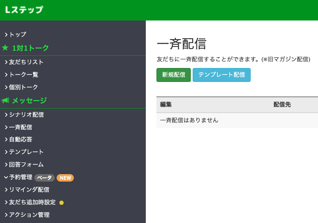Click the chevron before テンプレート
Image resolution: width=318 pixels, height=223 pixels.
(x=6, y=152)
